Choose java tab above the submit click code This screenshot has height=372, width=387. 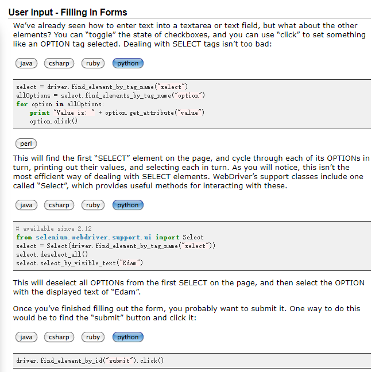tap(26, 337)
